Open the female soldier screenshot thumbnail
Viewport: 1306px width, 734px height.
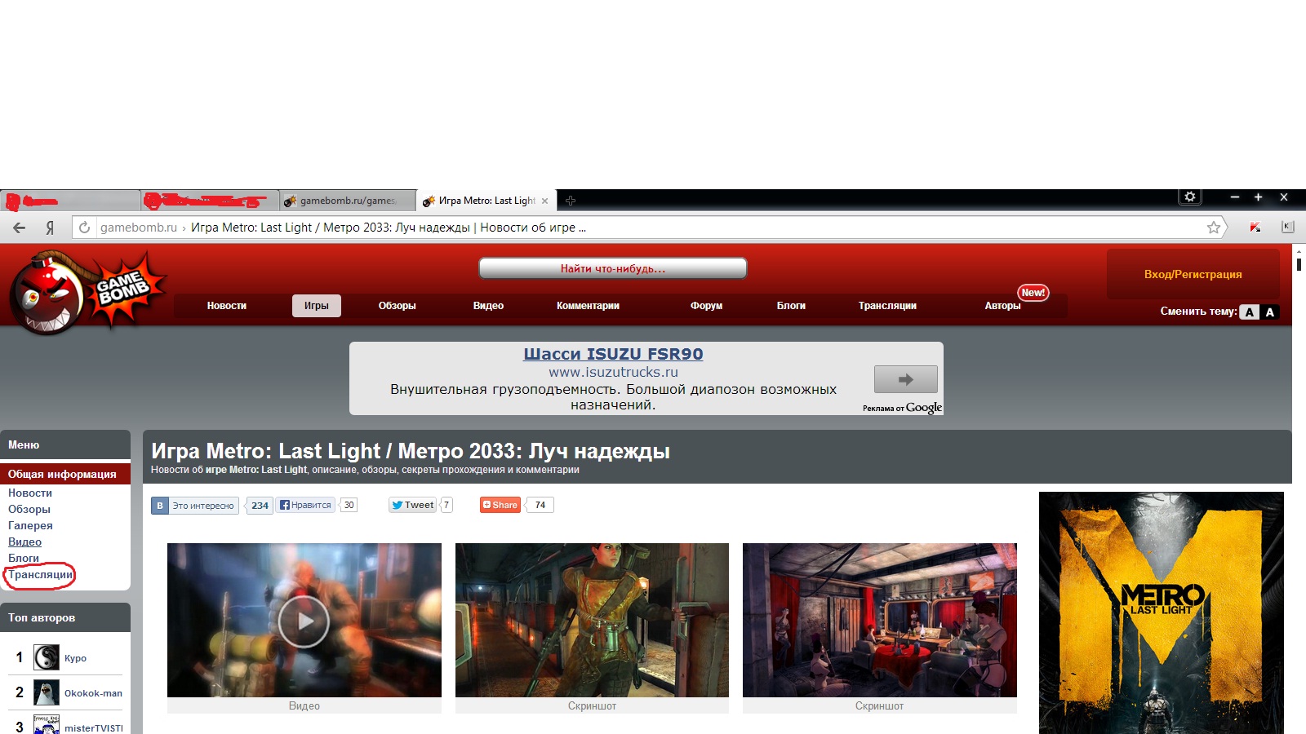point(592,621)
